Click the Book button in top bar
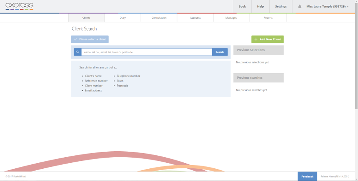This screenshot has width=358, height=181. (x=242, y=6)
